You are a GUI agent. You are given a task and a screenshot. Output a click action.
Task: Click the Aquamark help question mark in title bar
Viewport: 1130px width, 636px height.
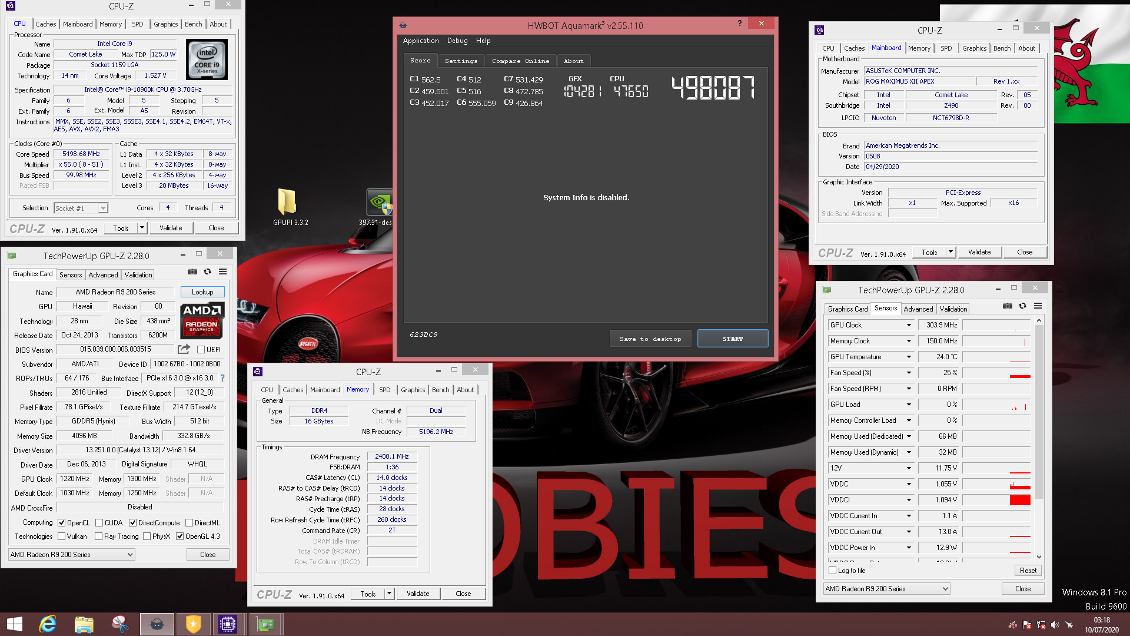click(740, 24)
